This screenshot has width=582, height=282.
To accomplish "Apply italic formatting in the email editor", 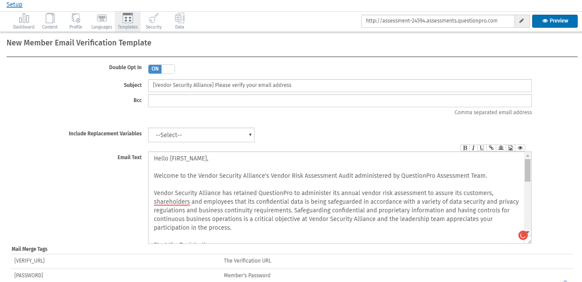I will [473, 147].
